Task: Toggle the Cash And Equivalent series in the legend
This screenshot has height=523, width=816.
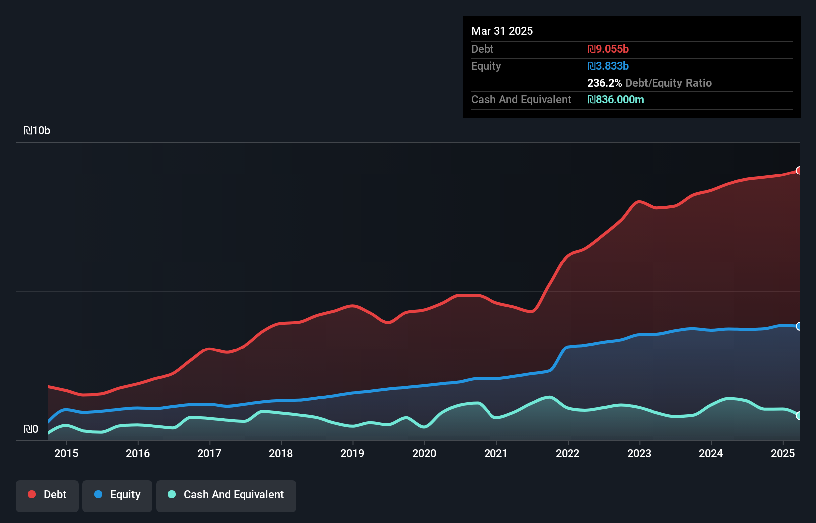Action: [x=226, y=496]
